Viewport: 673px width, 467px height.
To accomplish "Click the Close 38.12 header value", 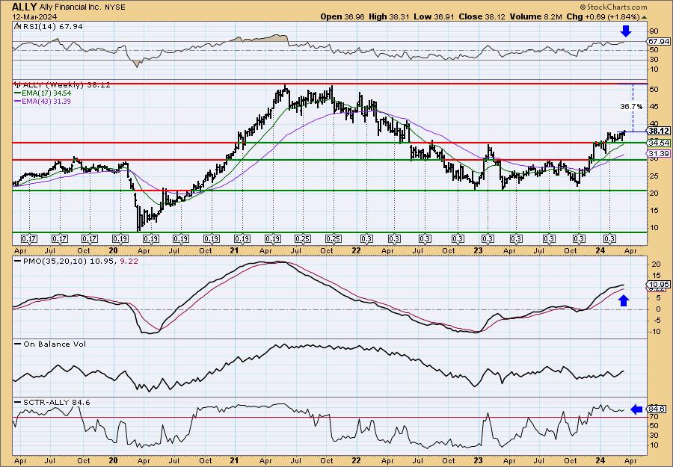I will [x=482, y=16].
